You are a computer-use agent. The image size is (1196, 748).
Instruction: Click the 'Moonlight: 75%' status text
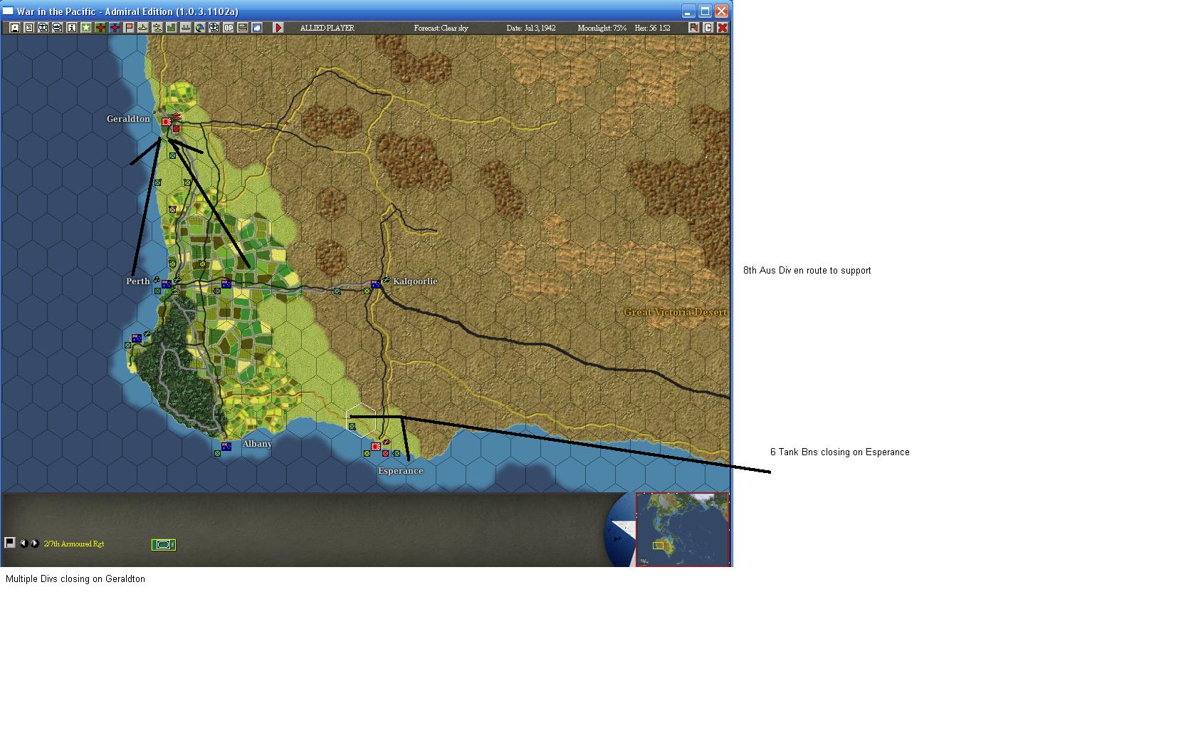click(x=602, y=28)
